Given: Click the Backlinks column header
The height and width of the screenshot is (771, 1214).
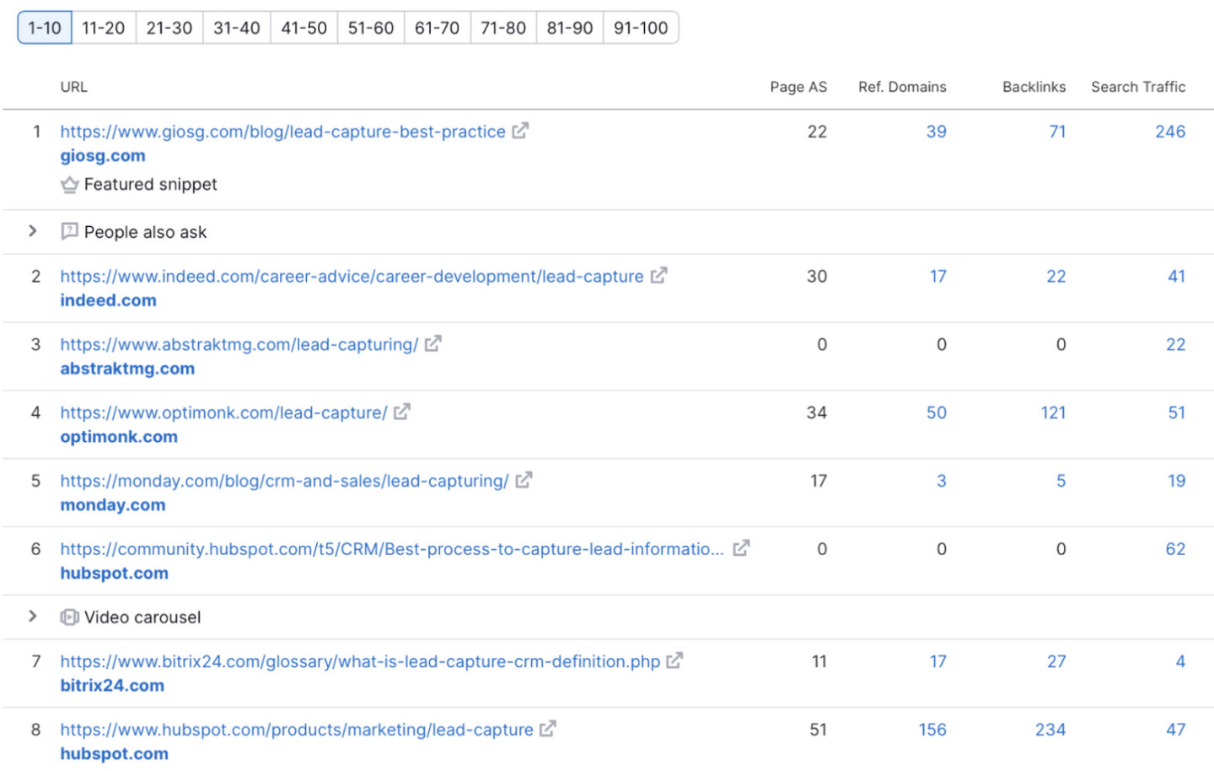Looking at the screenshot, I should coord(1034,87).
